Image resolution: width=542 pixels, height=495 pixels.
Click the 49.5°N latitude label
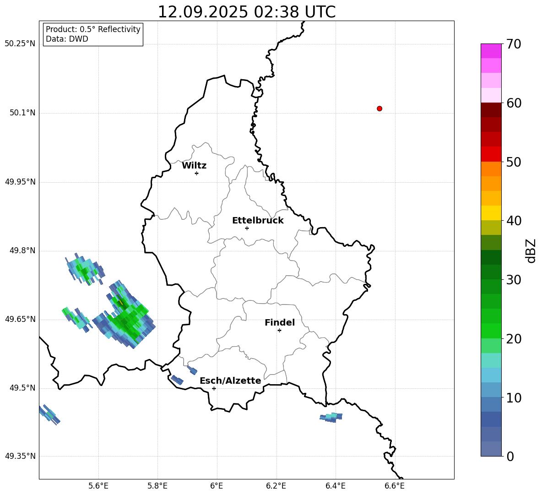tap(22, 388)
